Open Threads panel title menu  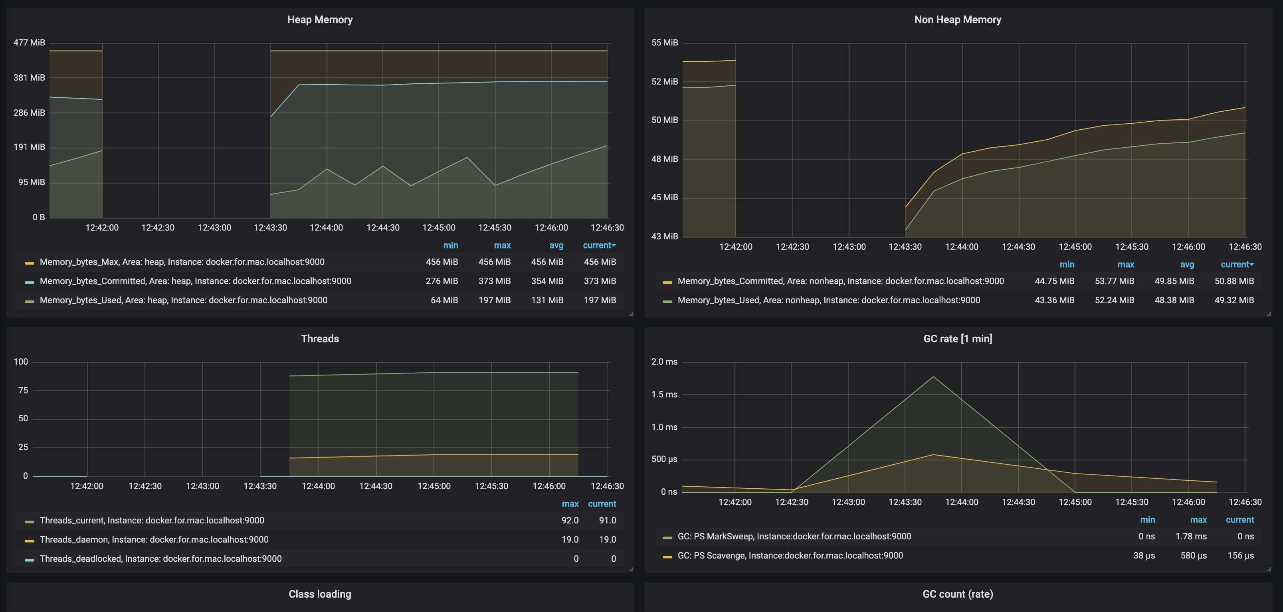coord(320,339)
